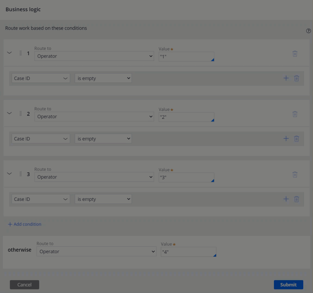Remove the Case ID row in condition 1
Screen dimensions: 313x293
[296, 78]
